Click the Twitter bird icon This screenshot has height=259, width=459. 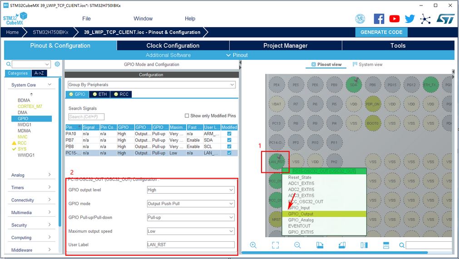(x=410, y=19)
